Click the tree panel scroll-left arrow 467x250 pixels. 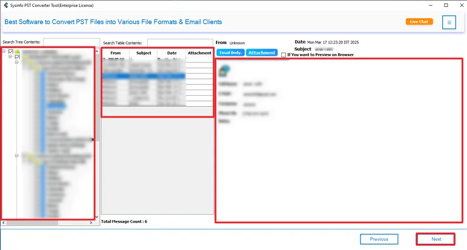click(x=3, y=222)
